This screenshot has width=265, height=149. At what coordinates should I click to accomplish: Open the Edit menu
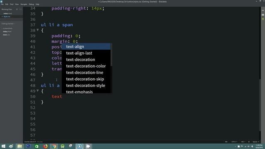pyautogui.click(x=7, y=4)
